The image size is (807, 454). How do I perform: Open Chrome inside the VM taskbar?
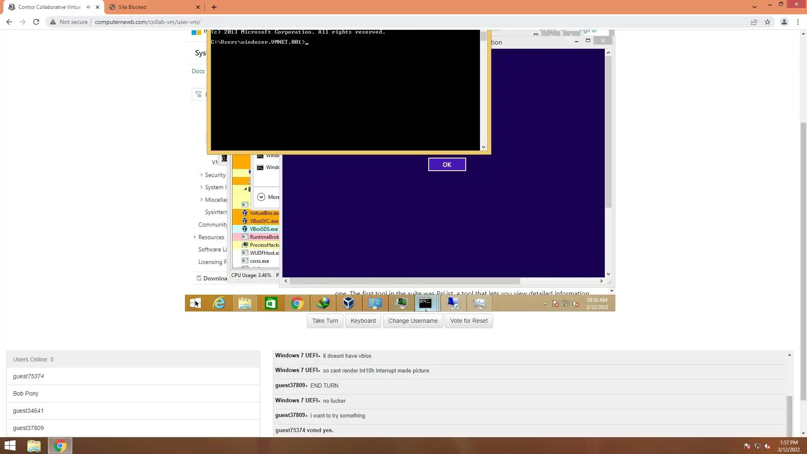coord(297,303)
